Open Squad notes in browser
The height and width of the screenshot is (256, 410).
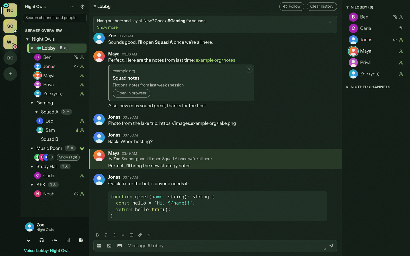coord(131,93)
